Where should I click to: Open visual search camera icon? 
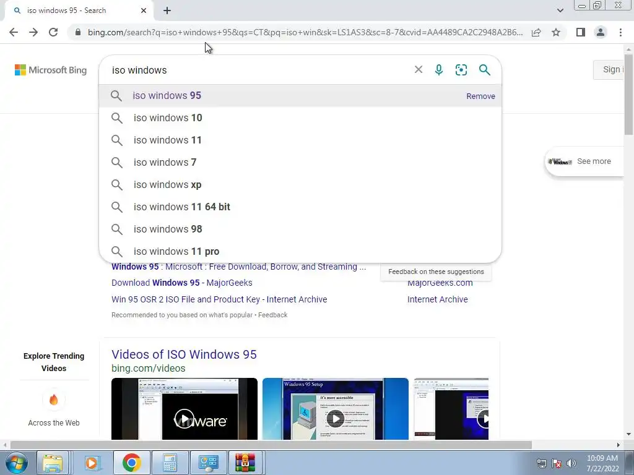click(x=461, y=70)
